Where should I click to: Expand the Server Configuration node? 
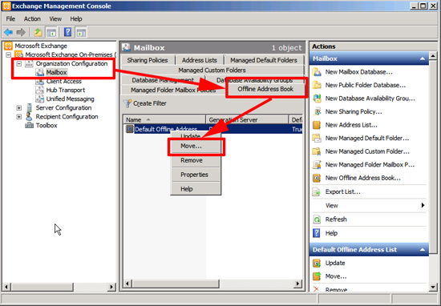pyautogui.click(x=19, y=108)
